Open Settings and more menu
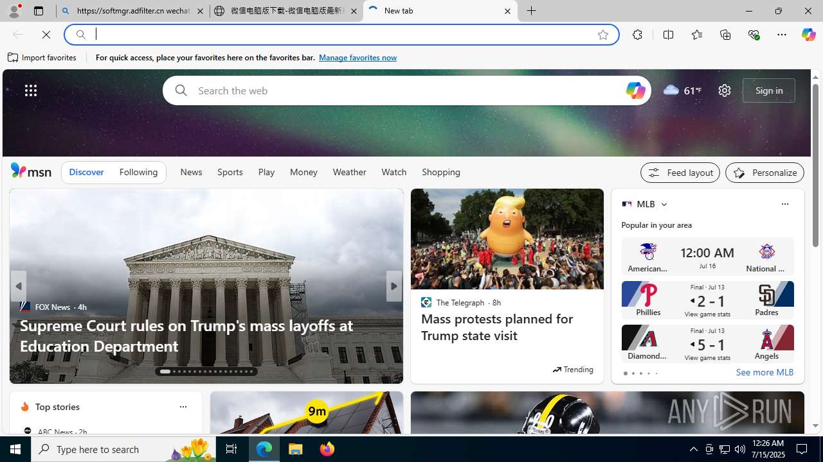Image resolution: width=823 pixels, height=462 pixels. [782, 35]
